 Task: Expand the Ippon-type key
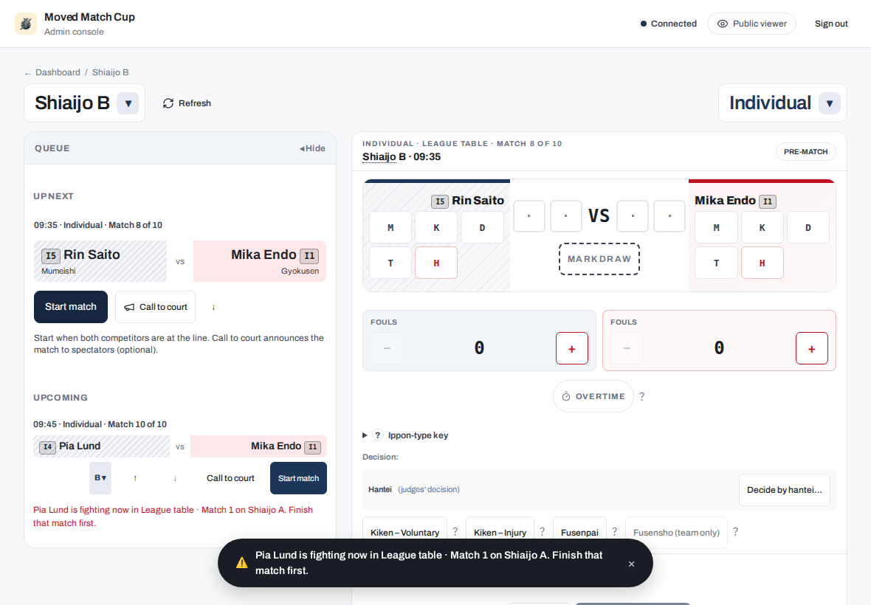click(x=405, y=435)
